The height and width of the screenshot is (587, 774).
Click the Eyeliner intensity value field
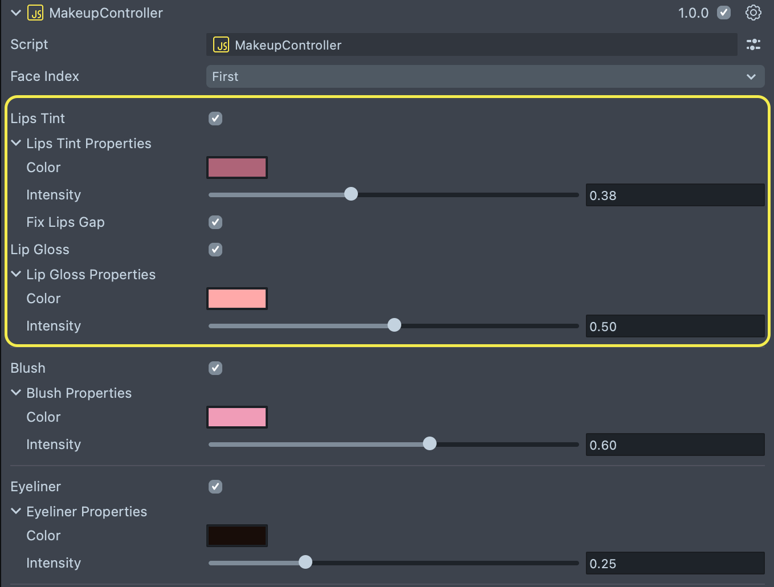tap(675, 564)
